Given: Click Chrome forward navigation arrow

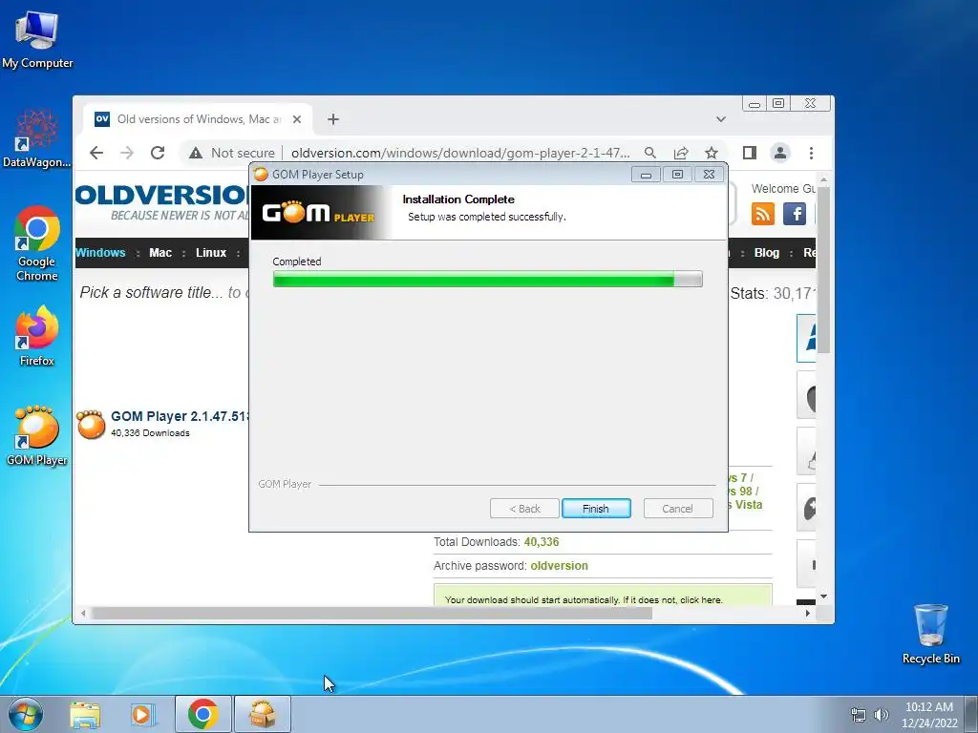Looking at the screenshot, I should [127, 153].
